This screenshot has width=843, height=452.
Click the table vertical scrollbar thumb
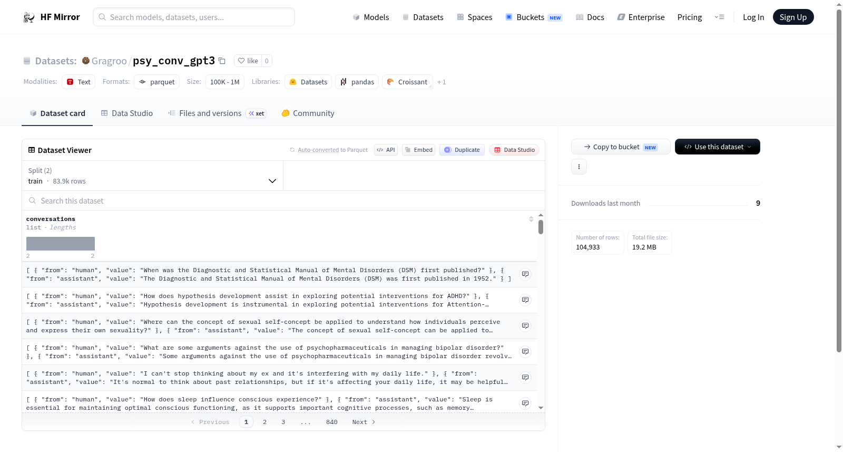[541, 227]
